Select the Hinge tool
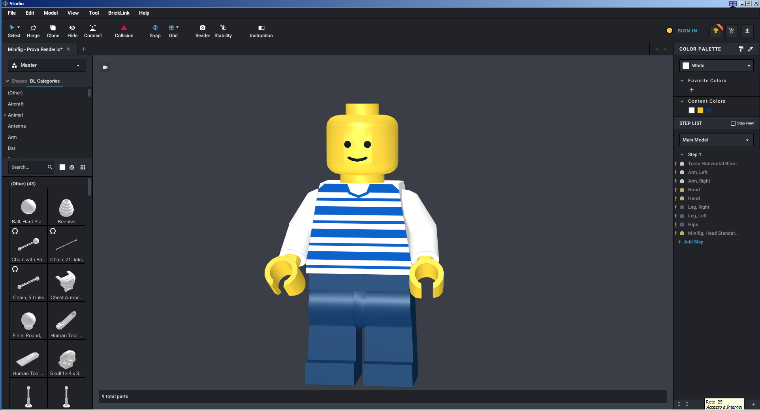Viewport: 760px width, 411px height. [x=33, y=31]
